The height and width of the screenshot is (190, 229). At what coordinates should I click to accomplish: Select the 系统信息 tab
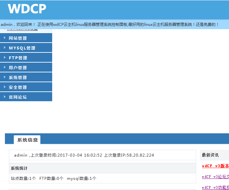[27, 140]
